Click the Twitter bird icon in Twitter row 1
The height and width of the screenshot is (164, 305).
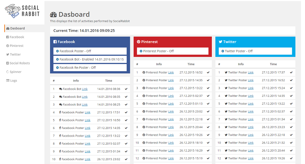tap(226, 72)
